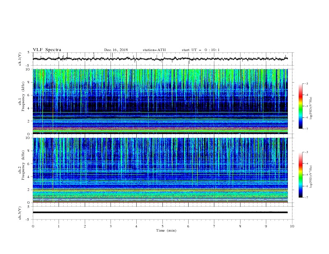This screenshot has width=329, height=254.
Task: Click the "-7" tick on the lower color bar
Action: click(x=307, y=198)
